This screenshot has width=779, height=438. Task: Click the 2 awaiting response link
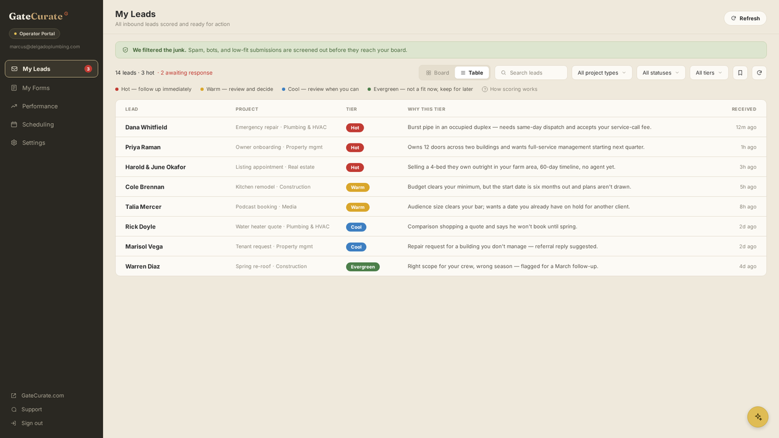186,73
